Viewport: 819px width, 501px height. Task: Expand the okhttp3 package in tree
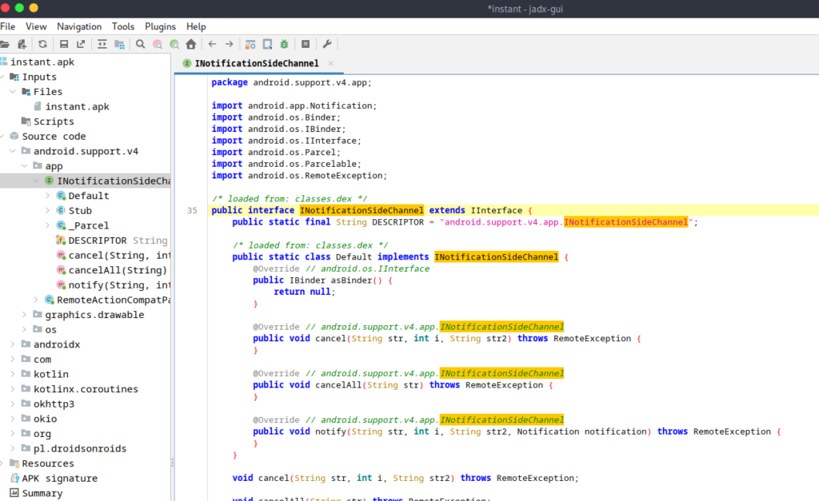point(14,404)
